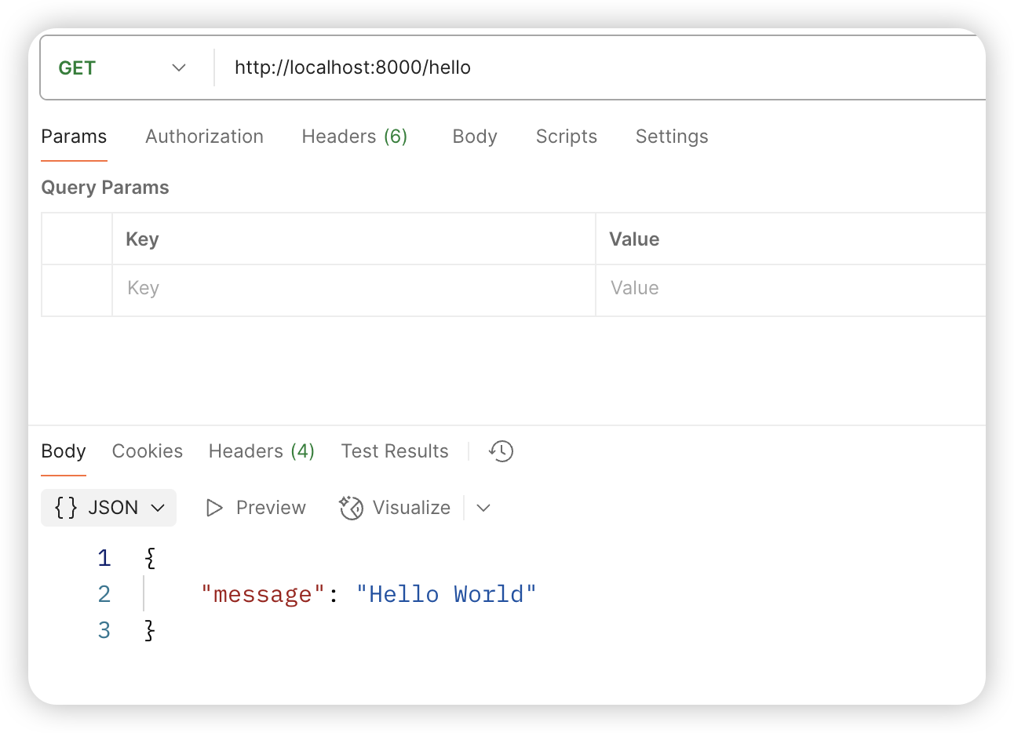Open the Test Results tab
The width and height of the screenshot is (1014, 733).
(x=395, y=451)
